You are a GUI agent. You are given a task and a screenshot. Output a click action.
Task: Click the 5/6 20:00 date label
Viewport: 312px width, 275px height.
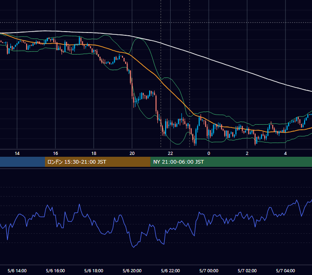[132, 270]
